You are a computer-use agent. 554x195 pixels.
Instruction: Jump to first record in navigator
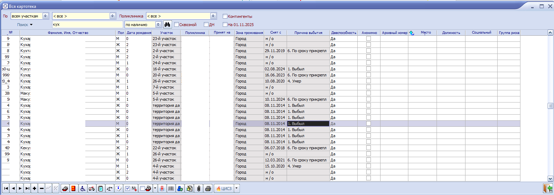pyautogui.click(x=6, y=189)
